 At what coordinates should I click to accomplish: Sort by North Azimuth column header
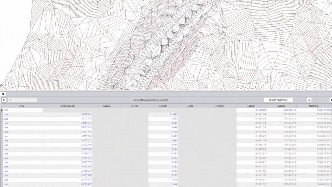click(67, 106)
